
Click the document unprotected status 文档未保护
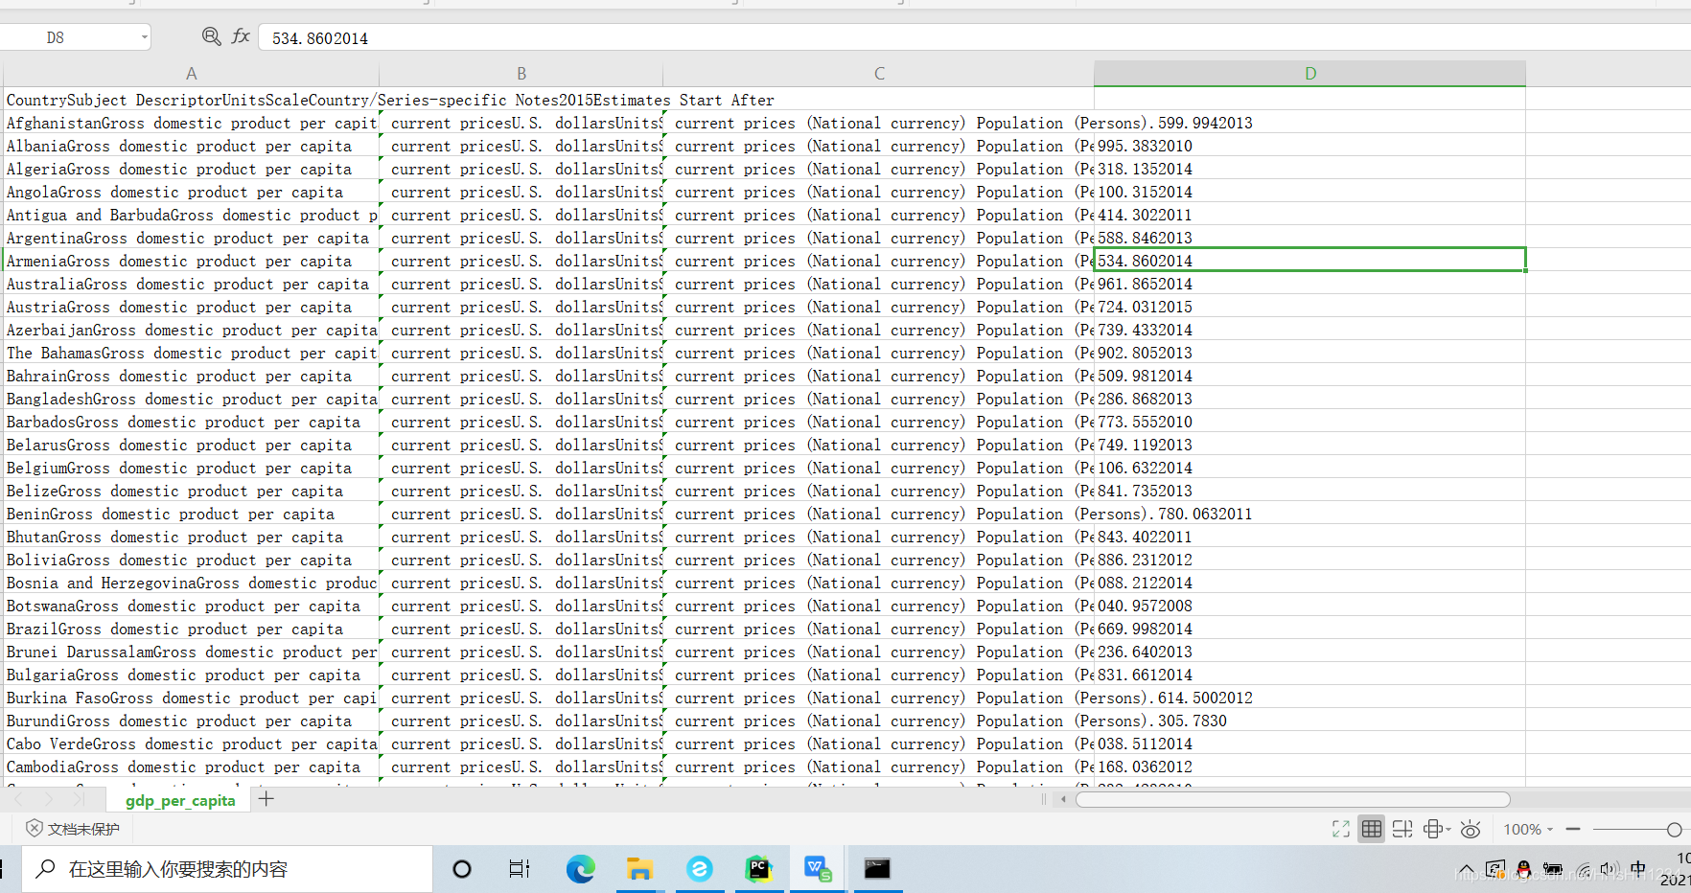tap(73, 829)
